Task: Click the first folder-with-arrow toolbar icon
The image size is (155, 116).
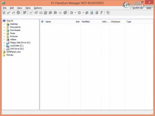Action: pyautogui.click(x=51, y=13)
